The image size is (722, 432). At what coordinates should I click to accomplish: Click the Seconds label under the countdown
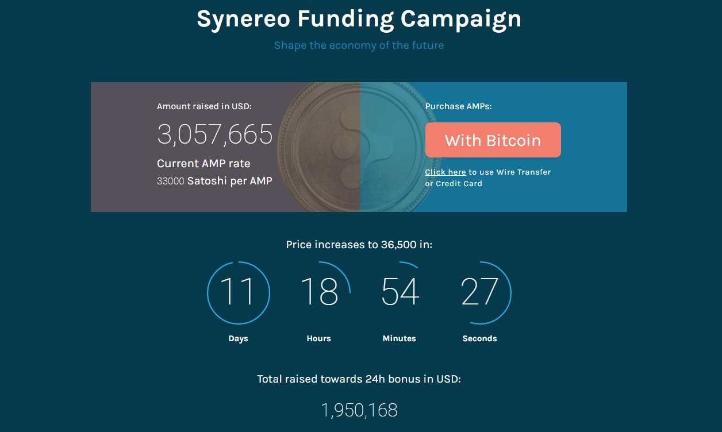point(479,339)
